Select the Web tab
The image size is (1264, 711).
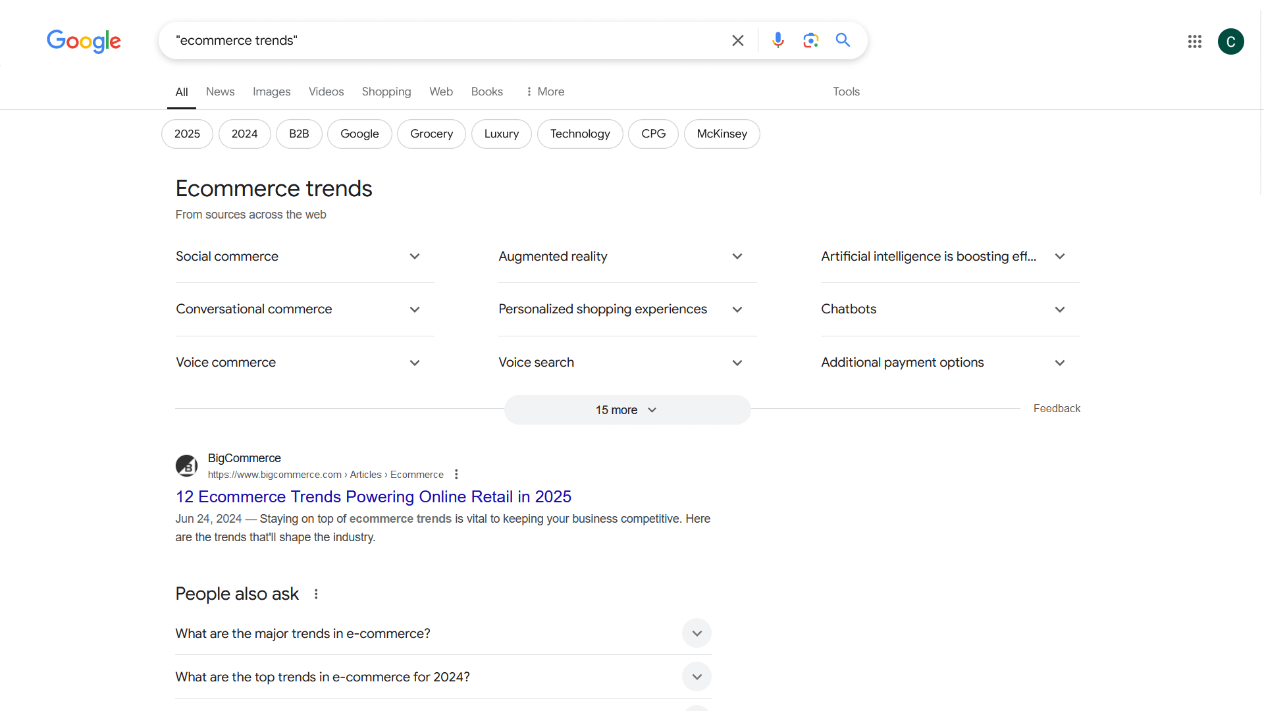(x=441, y=92)
